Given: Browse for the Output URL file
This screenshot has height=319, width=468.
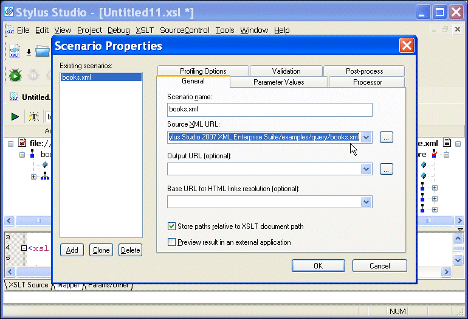Looking at the screenshot, I should click(x=386, y=169).
